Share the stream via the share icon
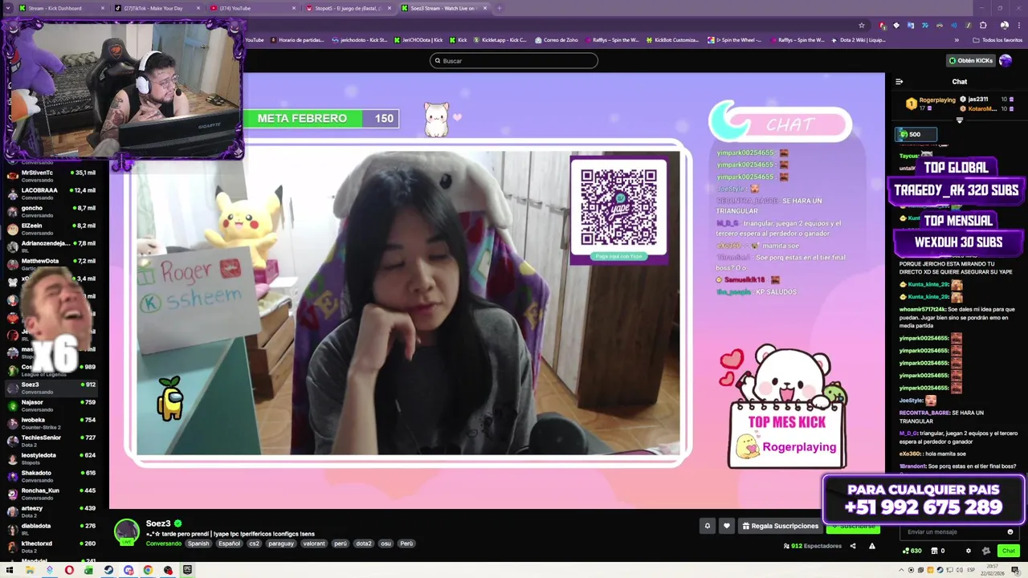This screenshot has height=578, width=1028. coord(853,546)
